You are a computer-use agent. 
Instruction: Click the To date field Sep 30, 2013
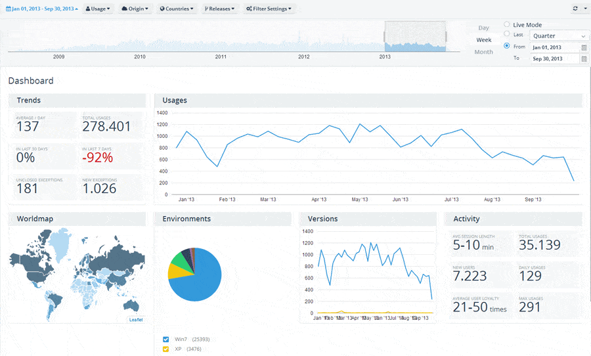point(554,59)
